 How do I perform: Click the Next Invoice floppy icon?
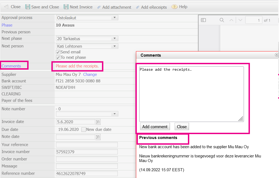(66, 7)
